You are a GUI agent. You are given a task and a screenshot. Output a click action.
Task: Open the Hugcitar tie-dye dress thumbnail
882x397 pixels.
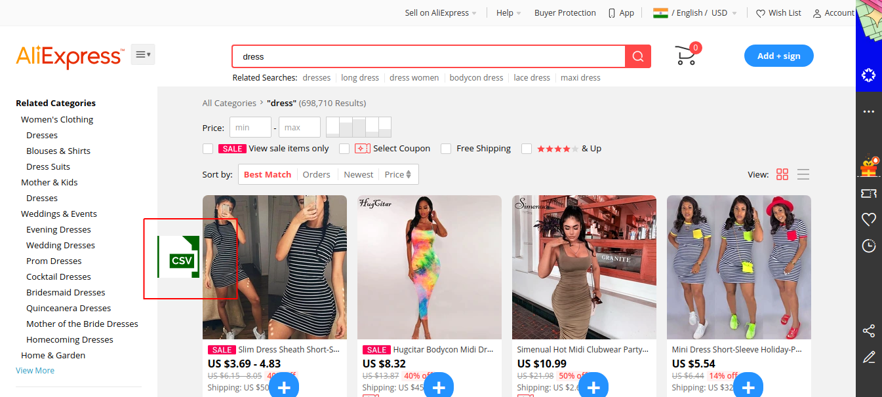pyautogui.click(x=430, y=267)
